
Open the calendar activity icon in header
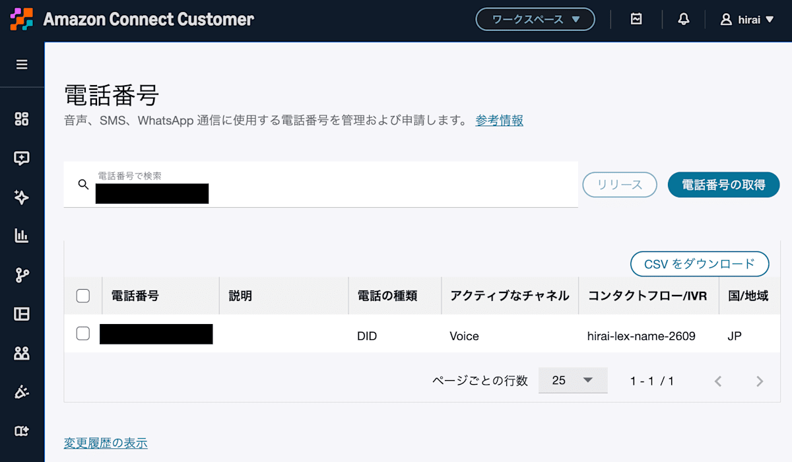tap(636, 20)
